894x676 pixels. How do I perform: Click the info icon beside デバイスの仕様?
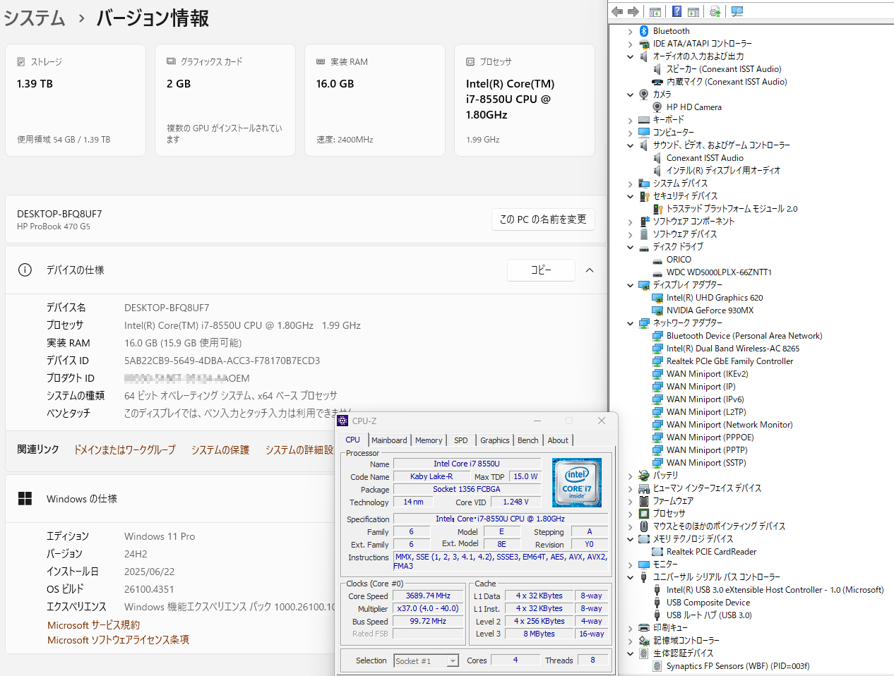(25, 270)
